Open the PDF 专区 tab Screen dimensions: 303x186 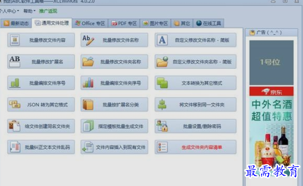pyautogui.click(x=124, y=24)
